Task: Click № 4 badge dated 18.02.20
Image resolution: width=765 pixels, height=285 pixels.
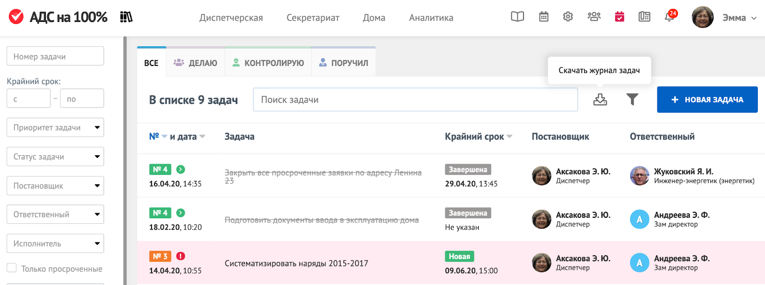Action: click(x=160, y=213)
